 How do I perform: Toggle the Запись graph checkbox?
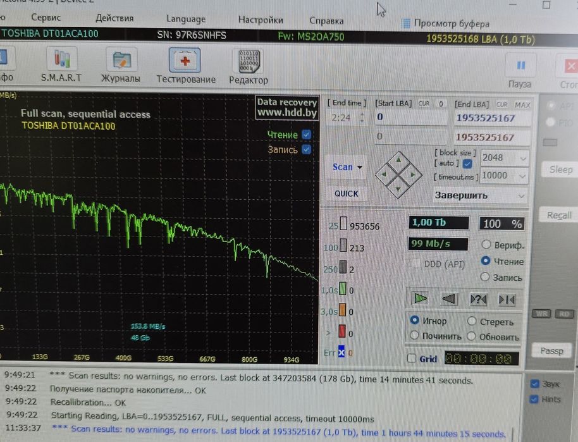tap(306, 149)
